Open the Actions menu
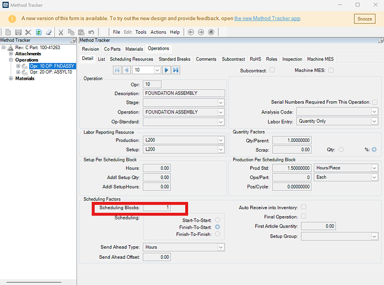Viewport: 384px width, 285px height. [158, 32]
